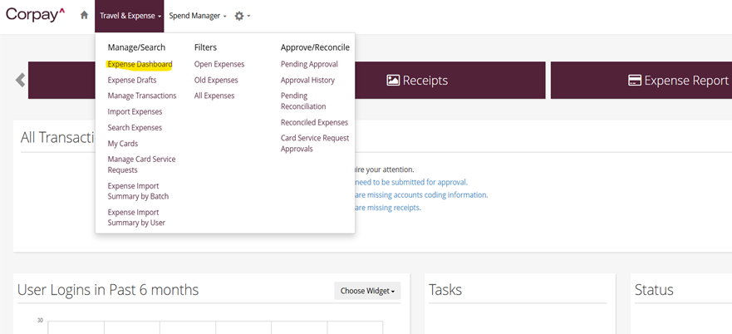Screen dimensions: 732x334
Task: Select Open Expenses filter
Action: (219, 65)
